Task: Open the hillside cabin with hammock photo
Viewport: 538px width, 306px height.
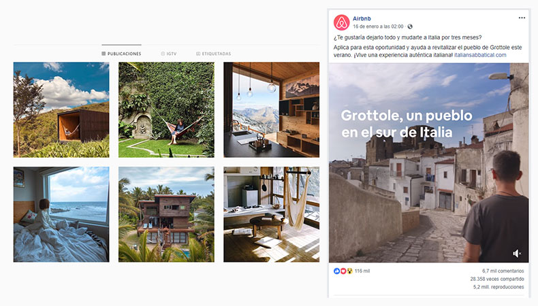Action: 61,109
